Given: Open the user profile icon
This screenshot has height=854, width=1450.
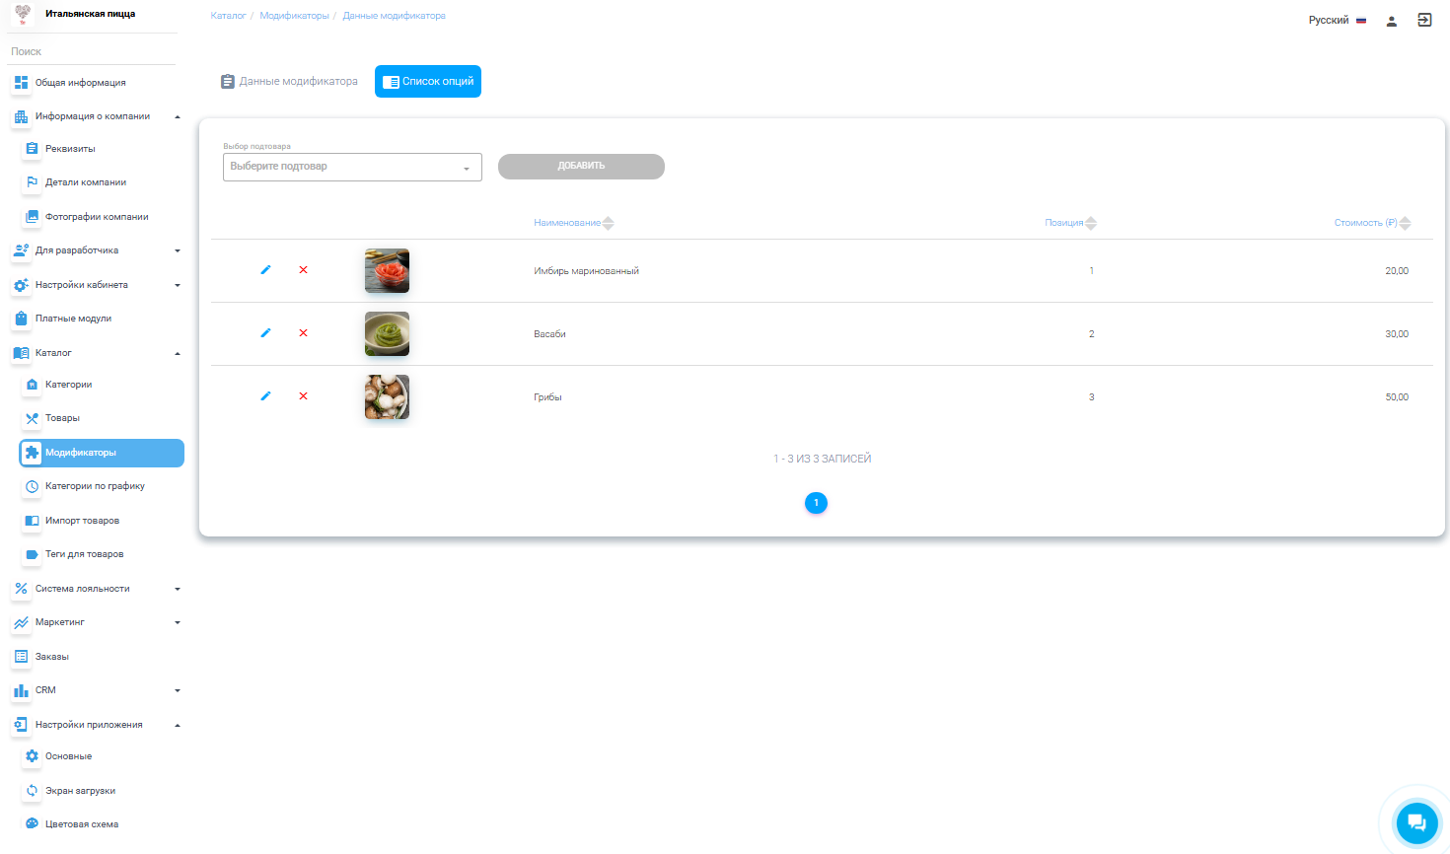Looking at the screenshot, I should (1391, 21).
